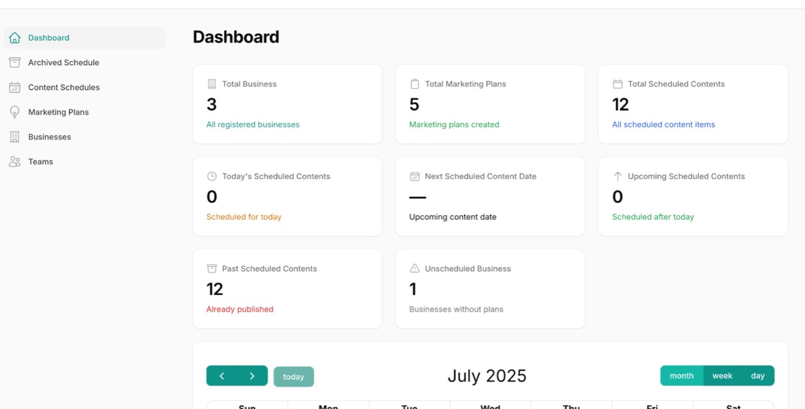Select the people icon next to Teams

point(14,161)
